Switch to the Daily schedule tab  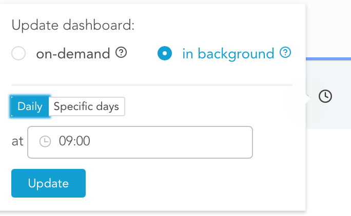(x=30, y=106)
